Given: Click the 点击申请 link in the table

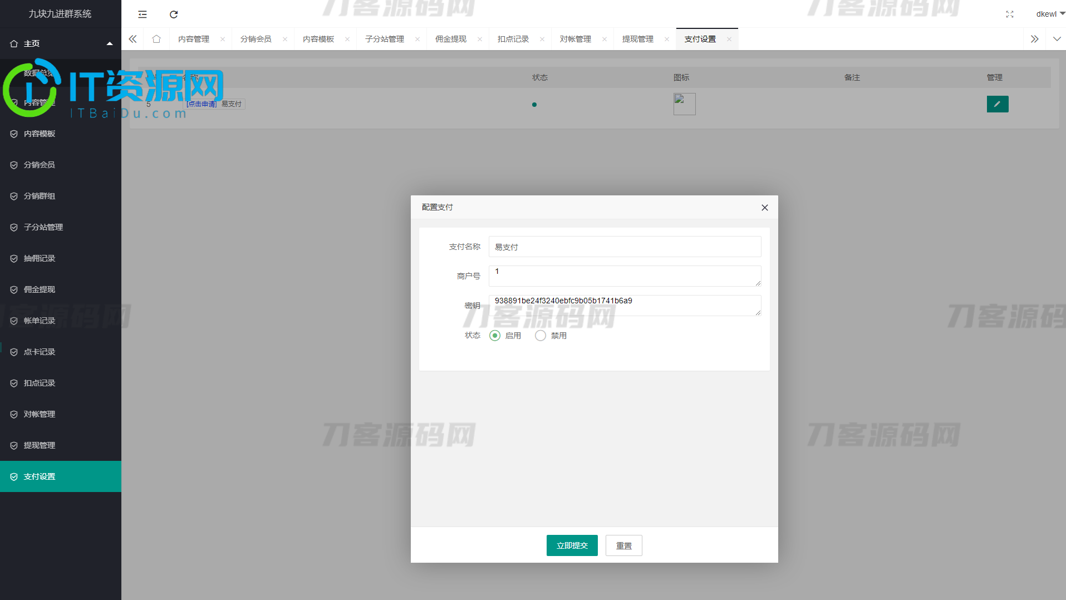Looking at the screenshot, I should tap(202, 104).
